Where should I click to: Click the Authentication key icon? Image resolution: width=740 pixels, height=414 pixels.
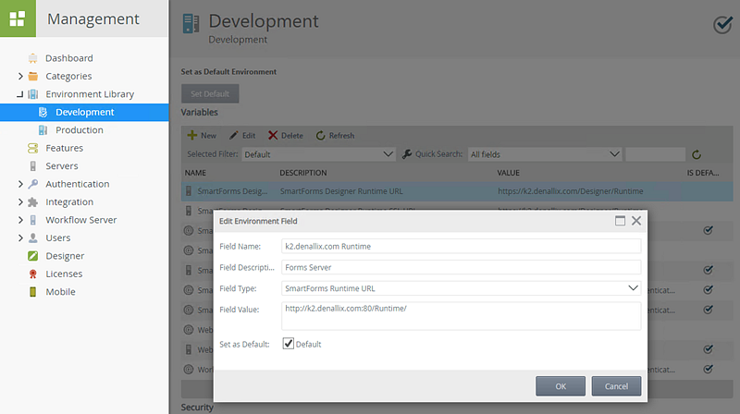(x=33, y=184)
